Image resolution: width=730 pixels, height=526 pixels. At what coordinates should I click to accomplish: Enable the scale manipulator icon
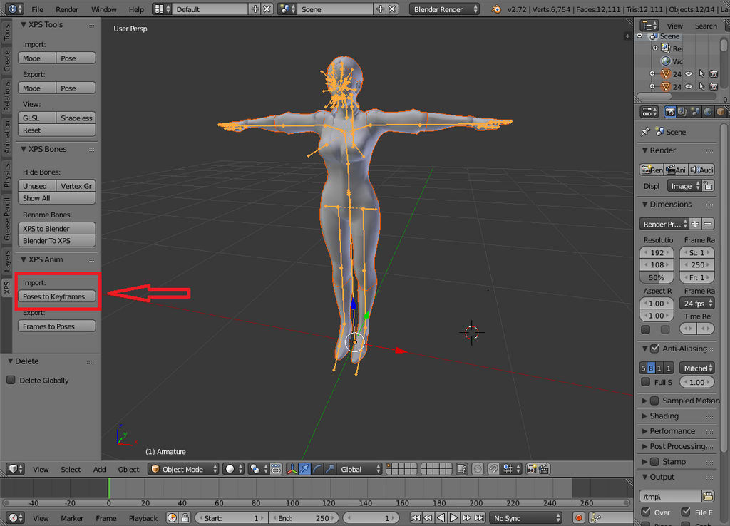(329, 469)
